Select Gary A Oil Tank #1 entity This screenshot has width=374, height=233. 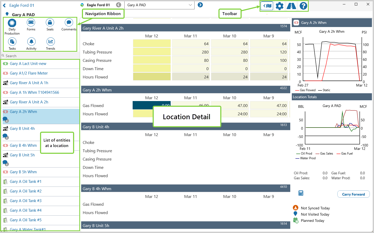(x=25, y=182)
